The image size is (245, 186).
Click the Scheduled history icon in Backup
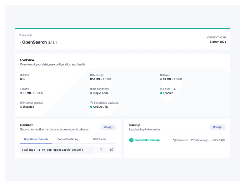click(174, 140)
